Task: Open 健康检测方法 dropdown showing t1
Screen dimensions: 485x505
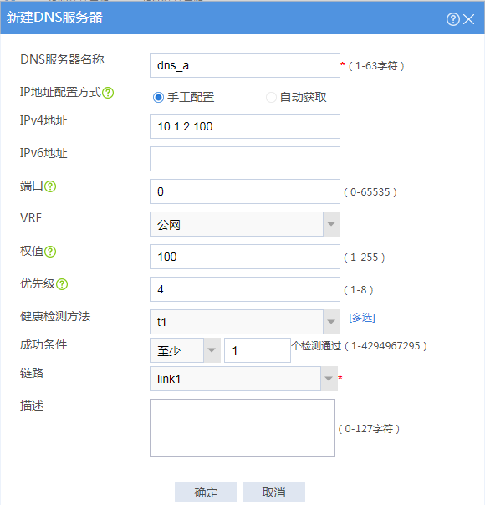Action: click(x=331, y=322)
